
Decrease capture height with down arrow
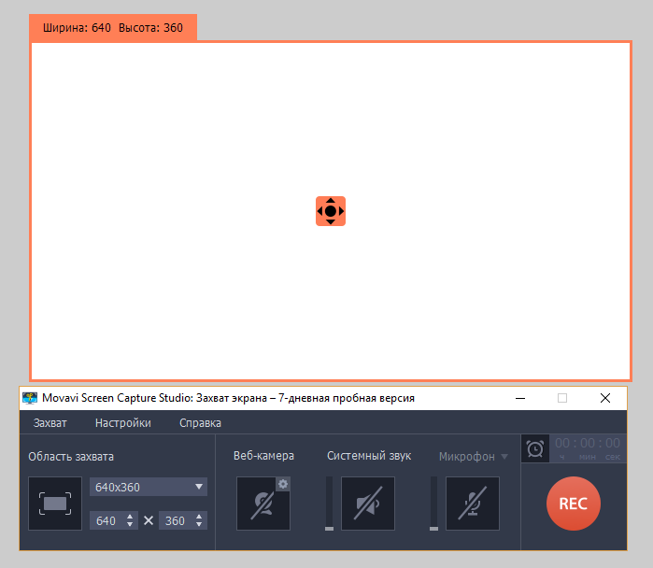tap(199, 524)
